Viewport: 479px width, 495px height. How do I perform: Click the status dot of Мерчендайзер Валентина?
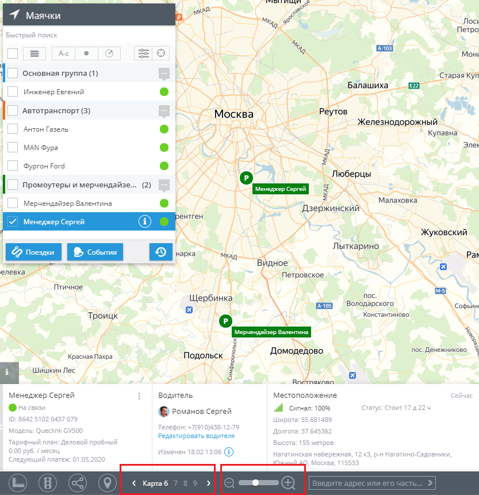click(x=164, y=203)
